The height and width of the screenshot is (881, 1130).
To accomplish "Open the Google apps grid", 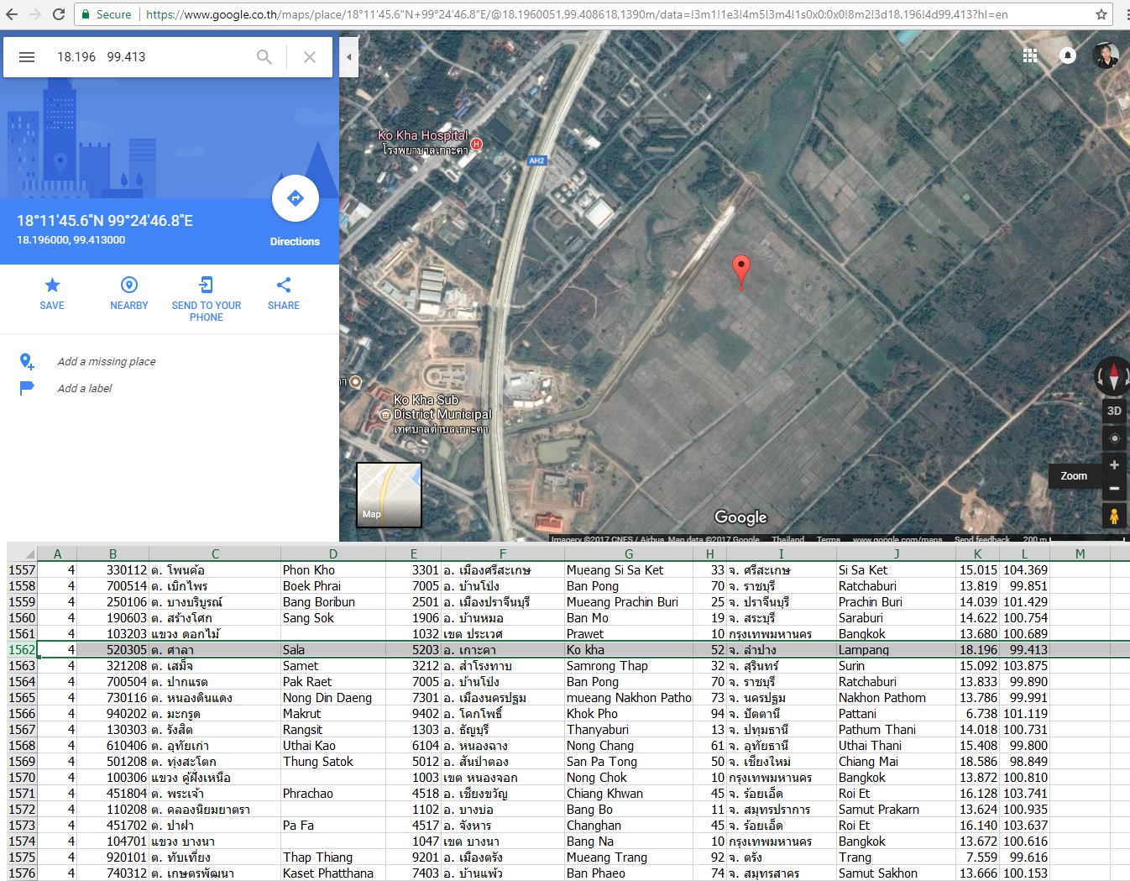I will 1030,55.
